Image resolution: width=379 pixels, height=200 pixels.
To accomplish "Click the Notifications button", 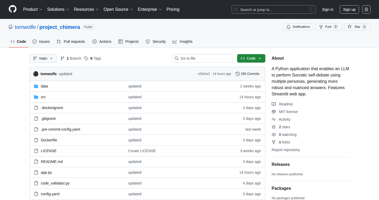I will (x=298, y=27).
